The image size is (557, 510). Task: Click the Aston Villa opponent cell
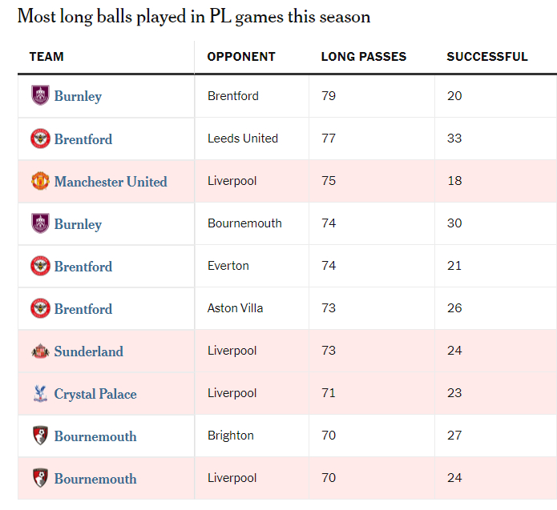pyautogui.click(x=235, y=308)
